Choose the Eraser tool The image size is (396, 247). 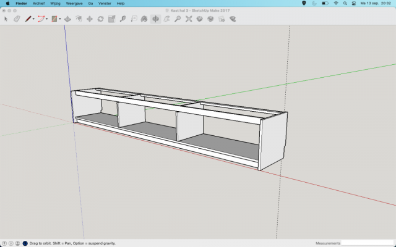[x=17, y=19]
